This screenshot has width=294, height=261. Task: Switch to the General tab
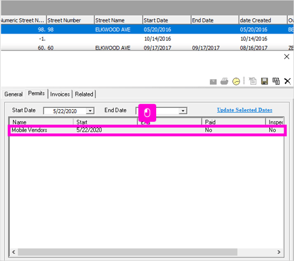(x=13, y=94)
